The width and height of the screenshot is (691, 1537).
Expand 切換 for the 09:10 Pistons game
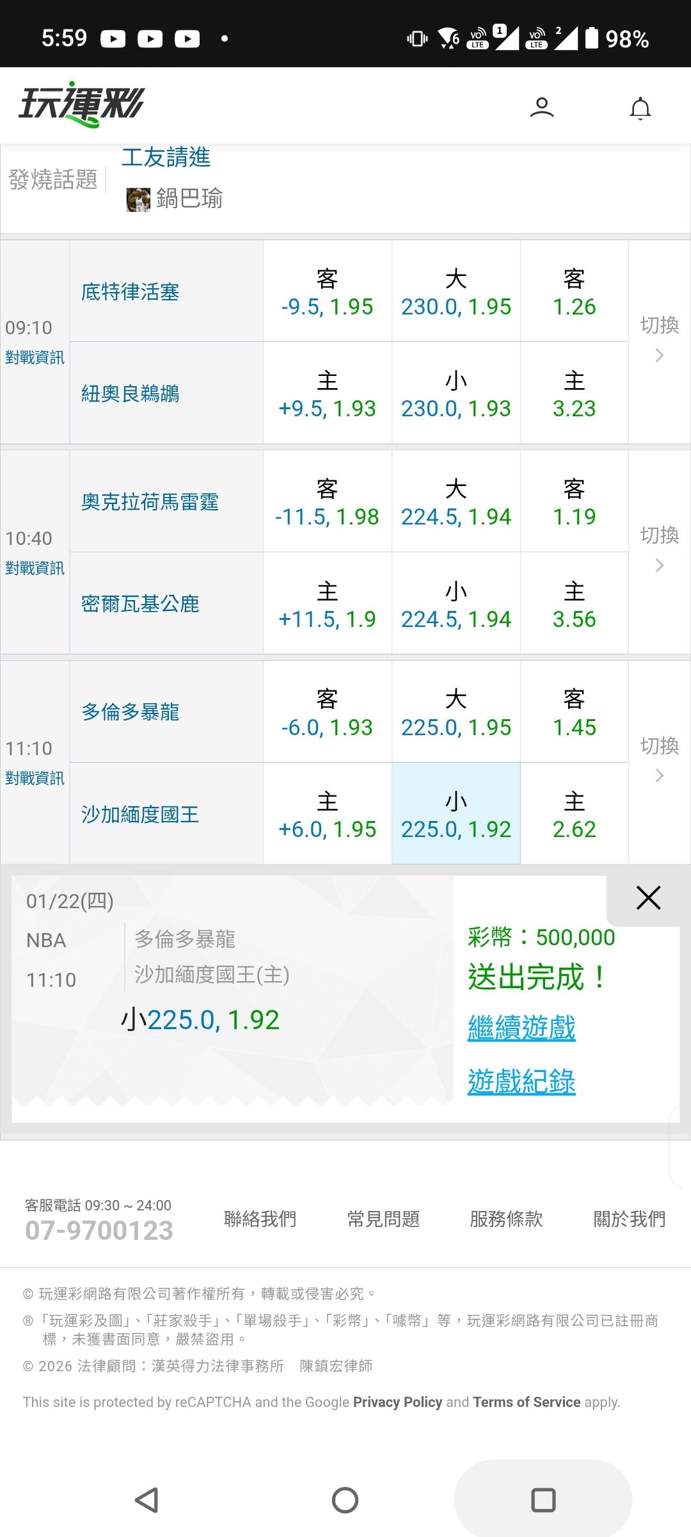click(x=659, y=339)
